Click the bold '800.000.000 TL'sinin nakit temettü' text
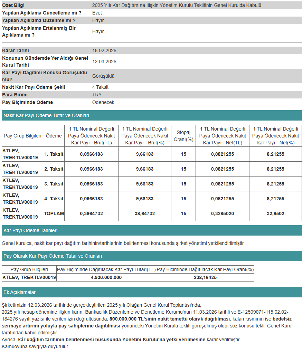 [169, 318]
